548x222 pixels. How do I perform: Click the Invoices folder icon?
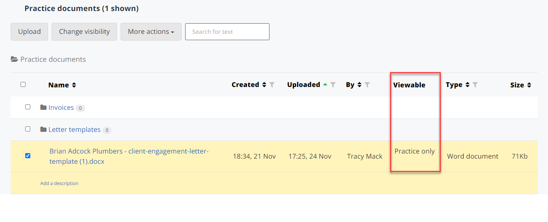click(43, 107)
